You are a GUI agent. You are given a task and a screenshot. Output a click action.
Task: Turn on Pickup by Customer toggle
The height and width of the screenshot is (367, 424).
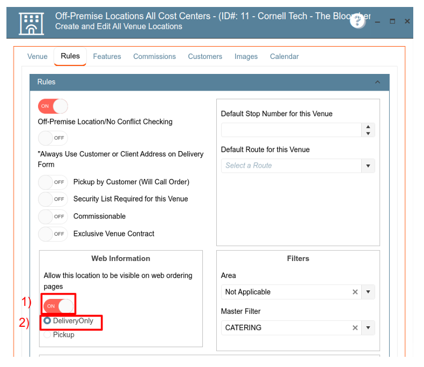[x=53, y=182]
